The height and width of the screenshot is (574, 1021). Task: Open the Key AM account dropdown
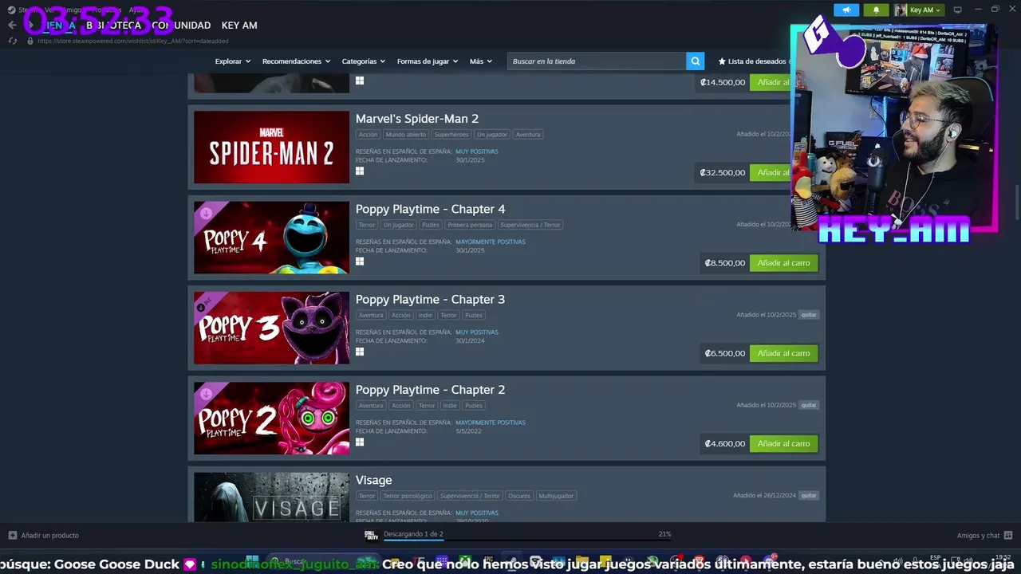click(x=925, y=10)
